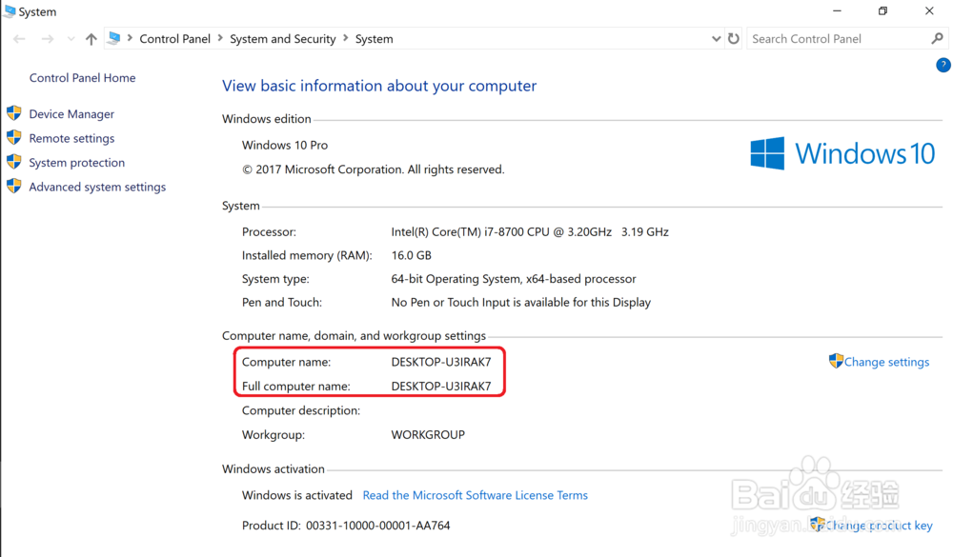
Task: Click the Back navigation arrow
Action: [19, 39]
